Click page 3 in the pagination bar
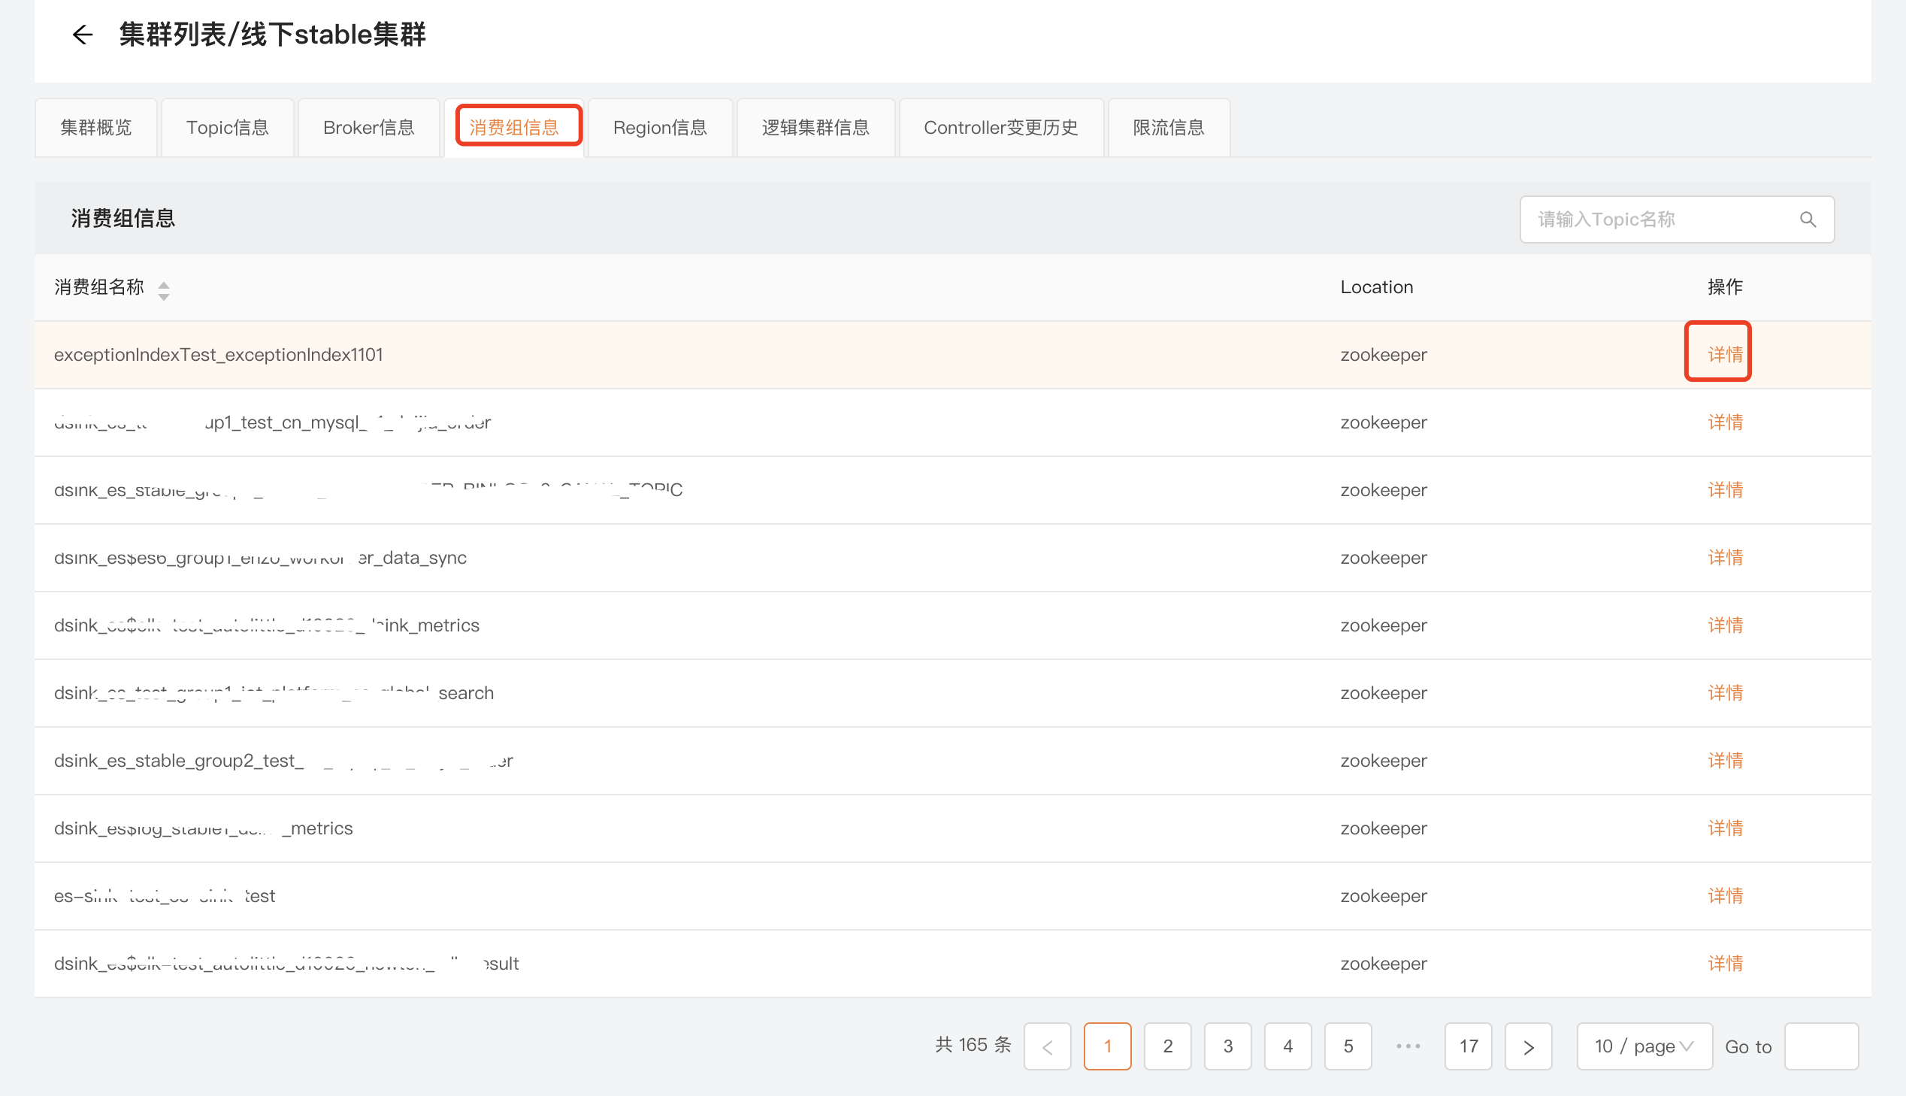This screenshot has width=1906, height=1096. point(1227,1046)
